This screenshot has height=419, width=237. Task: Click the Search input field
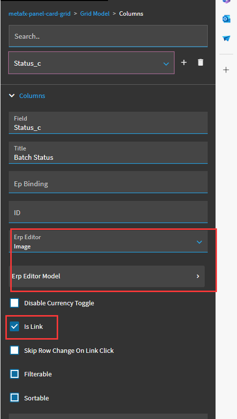click(x=108, y=36)
